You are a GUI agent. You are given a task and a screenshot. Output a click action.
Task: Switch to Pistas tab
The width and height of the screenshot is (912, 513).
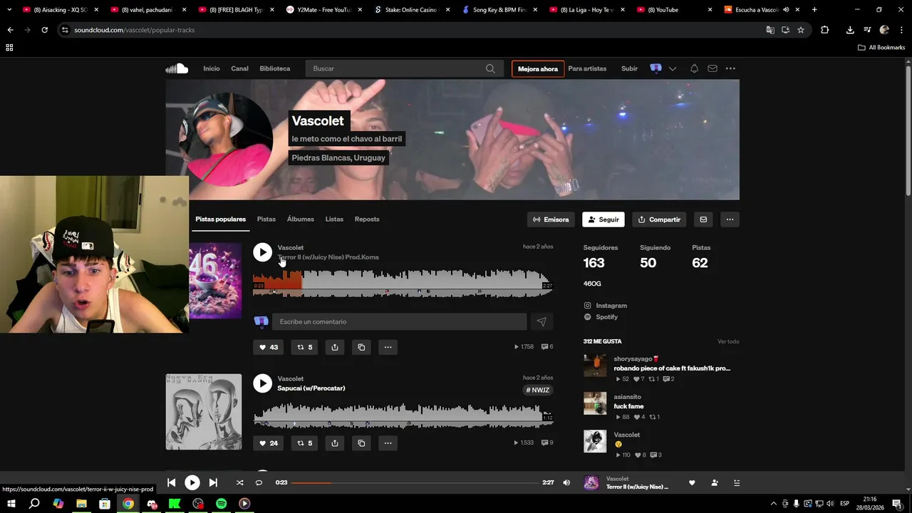point(266,219)
